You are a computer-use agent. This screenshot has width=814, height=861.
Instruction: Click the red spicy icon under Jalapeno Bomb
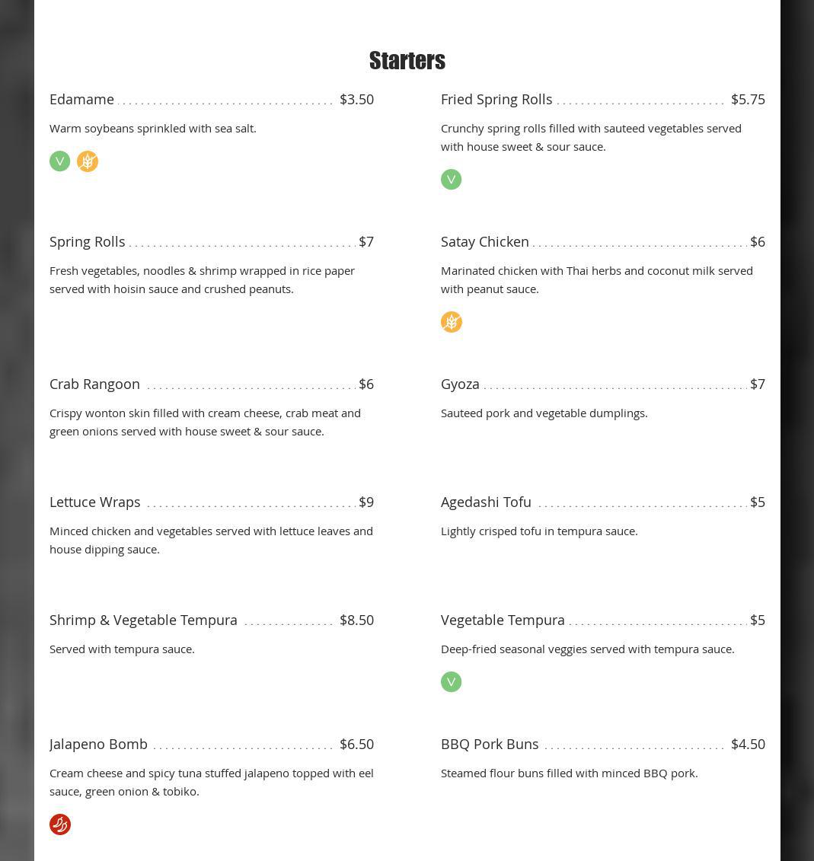[x=60, y=824]
